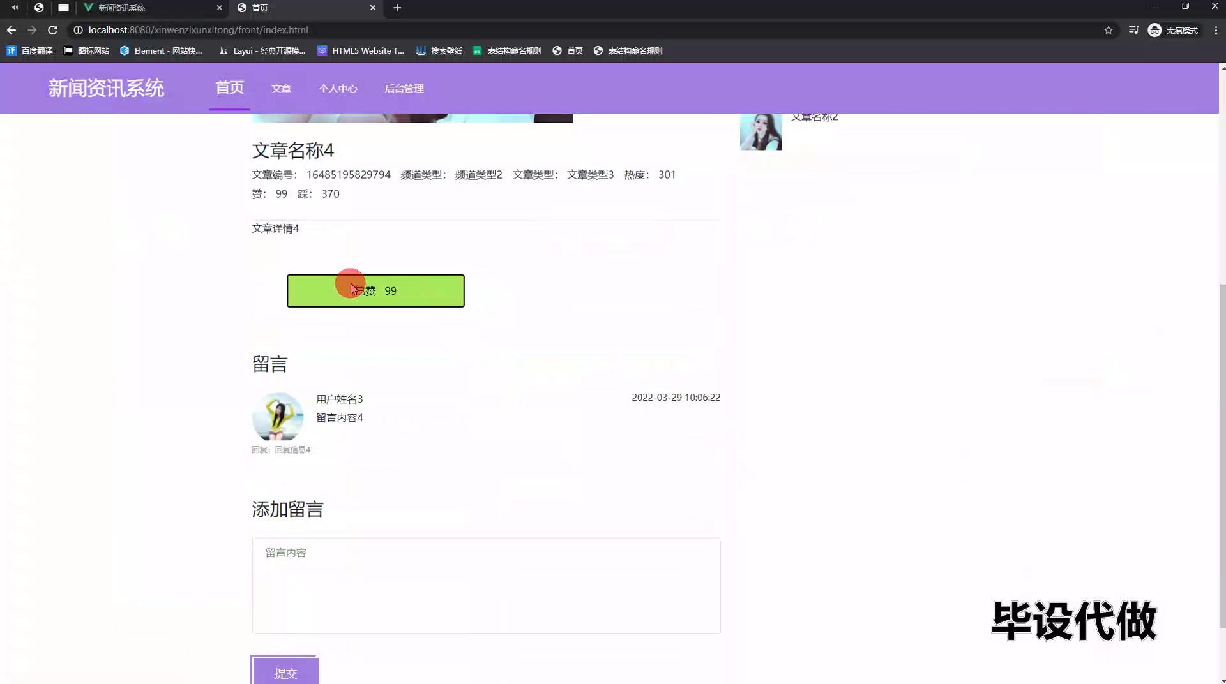The width and height of the screenshot is (1226, 684).
Task: Open the Chrome three-dot menu
Action: (1216, 30)
